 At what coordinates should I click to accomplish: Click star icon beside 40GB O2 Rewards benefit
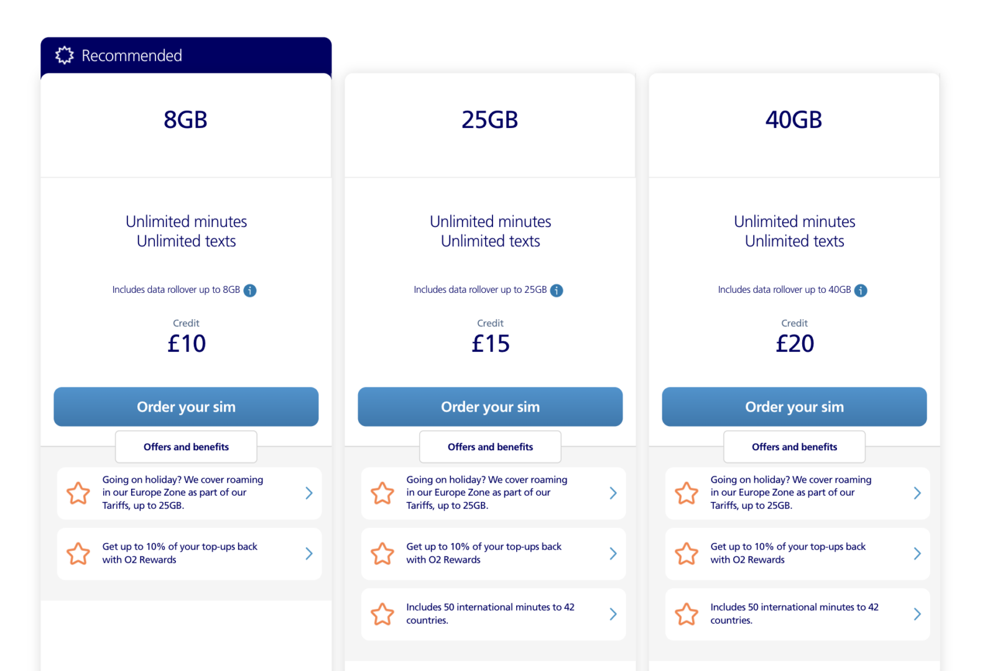point(687,553)
